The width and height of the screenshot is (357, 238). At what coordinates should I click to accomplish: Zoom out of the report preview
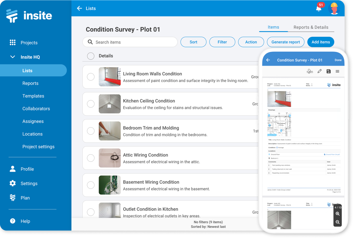point(337,222)
